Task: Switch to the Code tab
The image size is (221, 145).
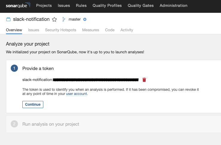Action: click(110, 30)
